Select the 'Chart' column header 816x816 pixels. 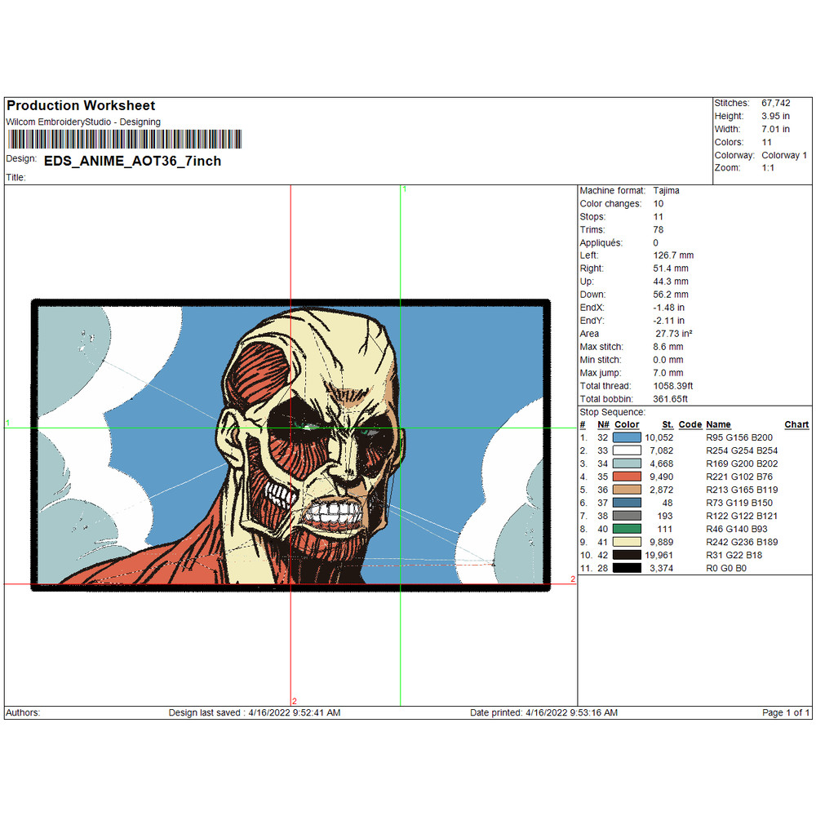(x=796, y=424)
